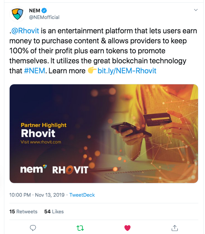This screenshot has width=205, height=234.
Task: Click the blue verified badge
Action: [44, 10]
